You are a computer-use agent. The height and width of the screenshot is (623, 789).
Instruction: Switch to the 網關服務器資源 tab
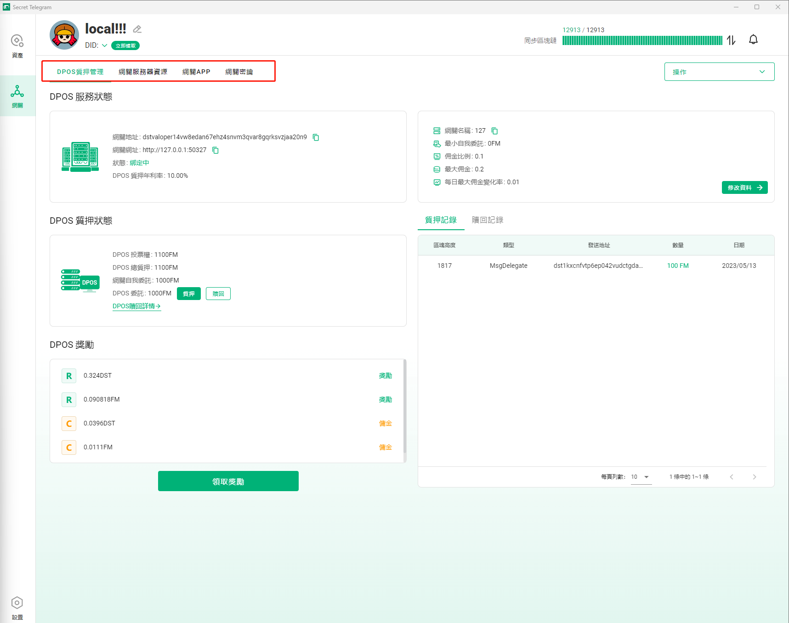143,72
